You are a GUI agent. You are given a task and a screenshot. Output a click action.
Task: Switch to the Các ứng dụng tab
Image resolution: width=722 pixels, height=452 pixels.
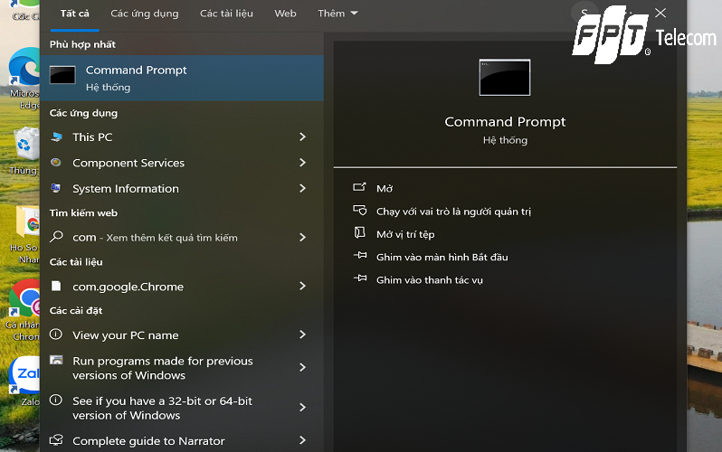point(144,14)
